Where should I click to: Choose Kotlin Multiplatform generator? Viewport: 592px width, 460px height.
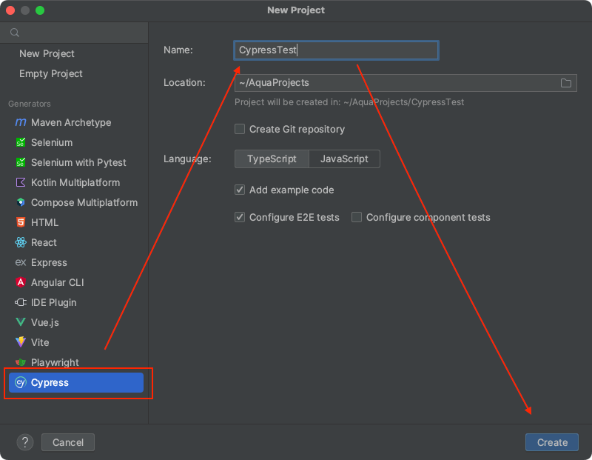coord(75,182)
